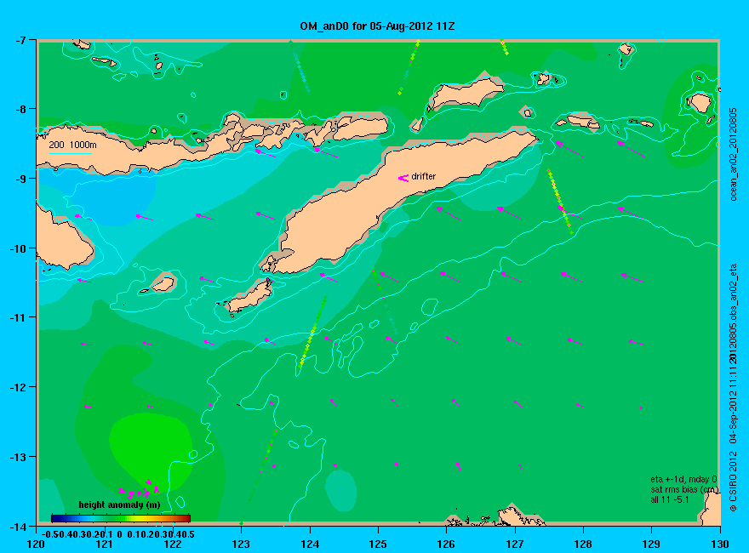
Task: Click the longitude axis label '126'
Action: 447,544
